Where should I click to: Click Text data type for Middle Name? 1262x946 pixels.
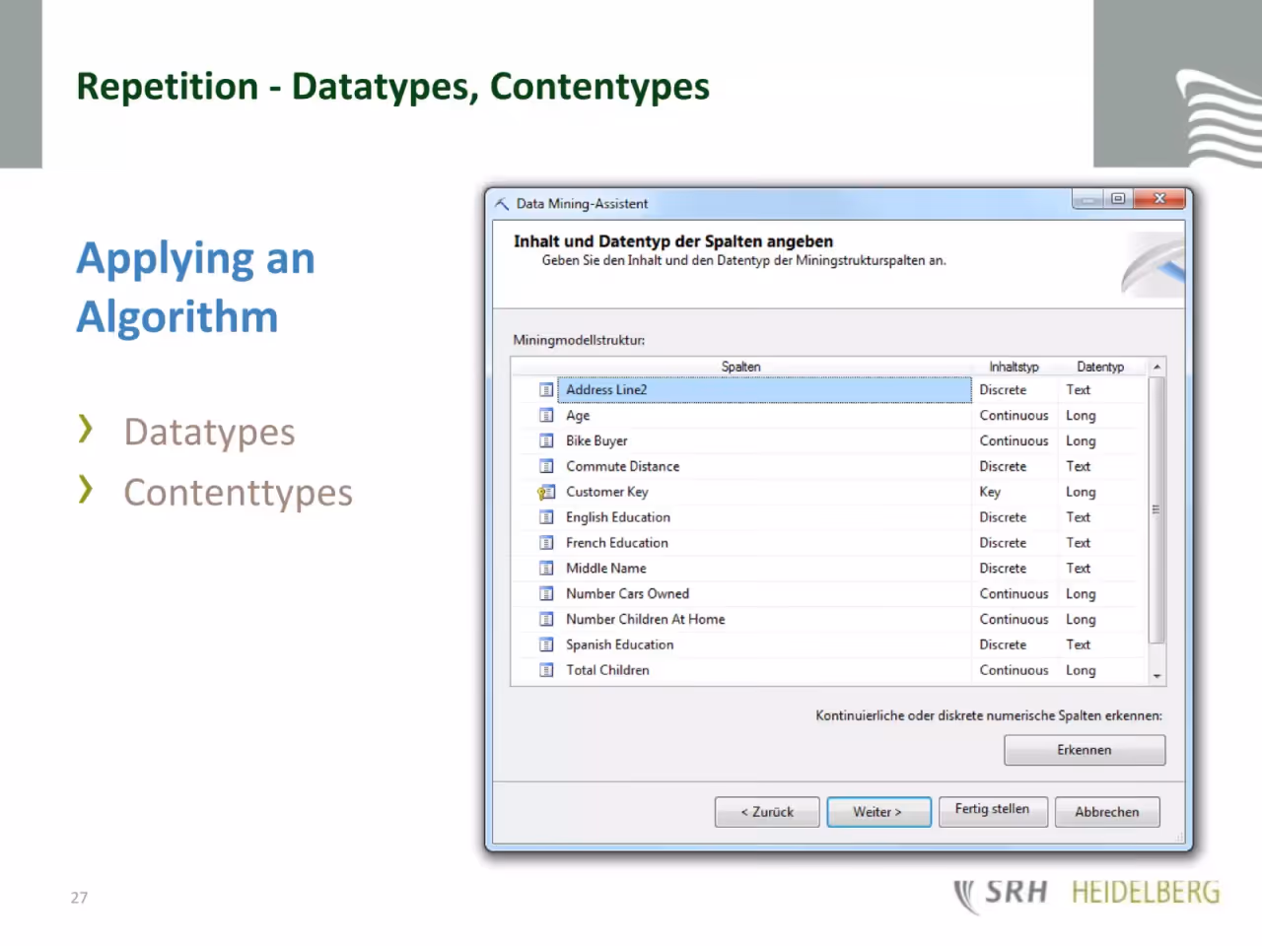tap(1078, 569)
